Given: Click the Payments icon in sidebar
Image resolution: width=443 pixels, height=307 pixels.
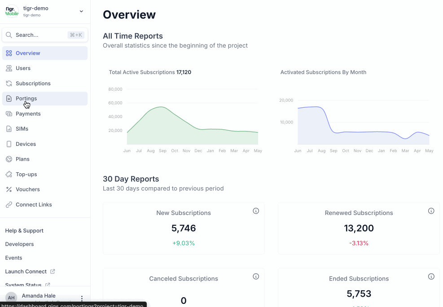Looking at the screenshot, I should [9, 114].
